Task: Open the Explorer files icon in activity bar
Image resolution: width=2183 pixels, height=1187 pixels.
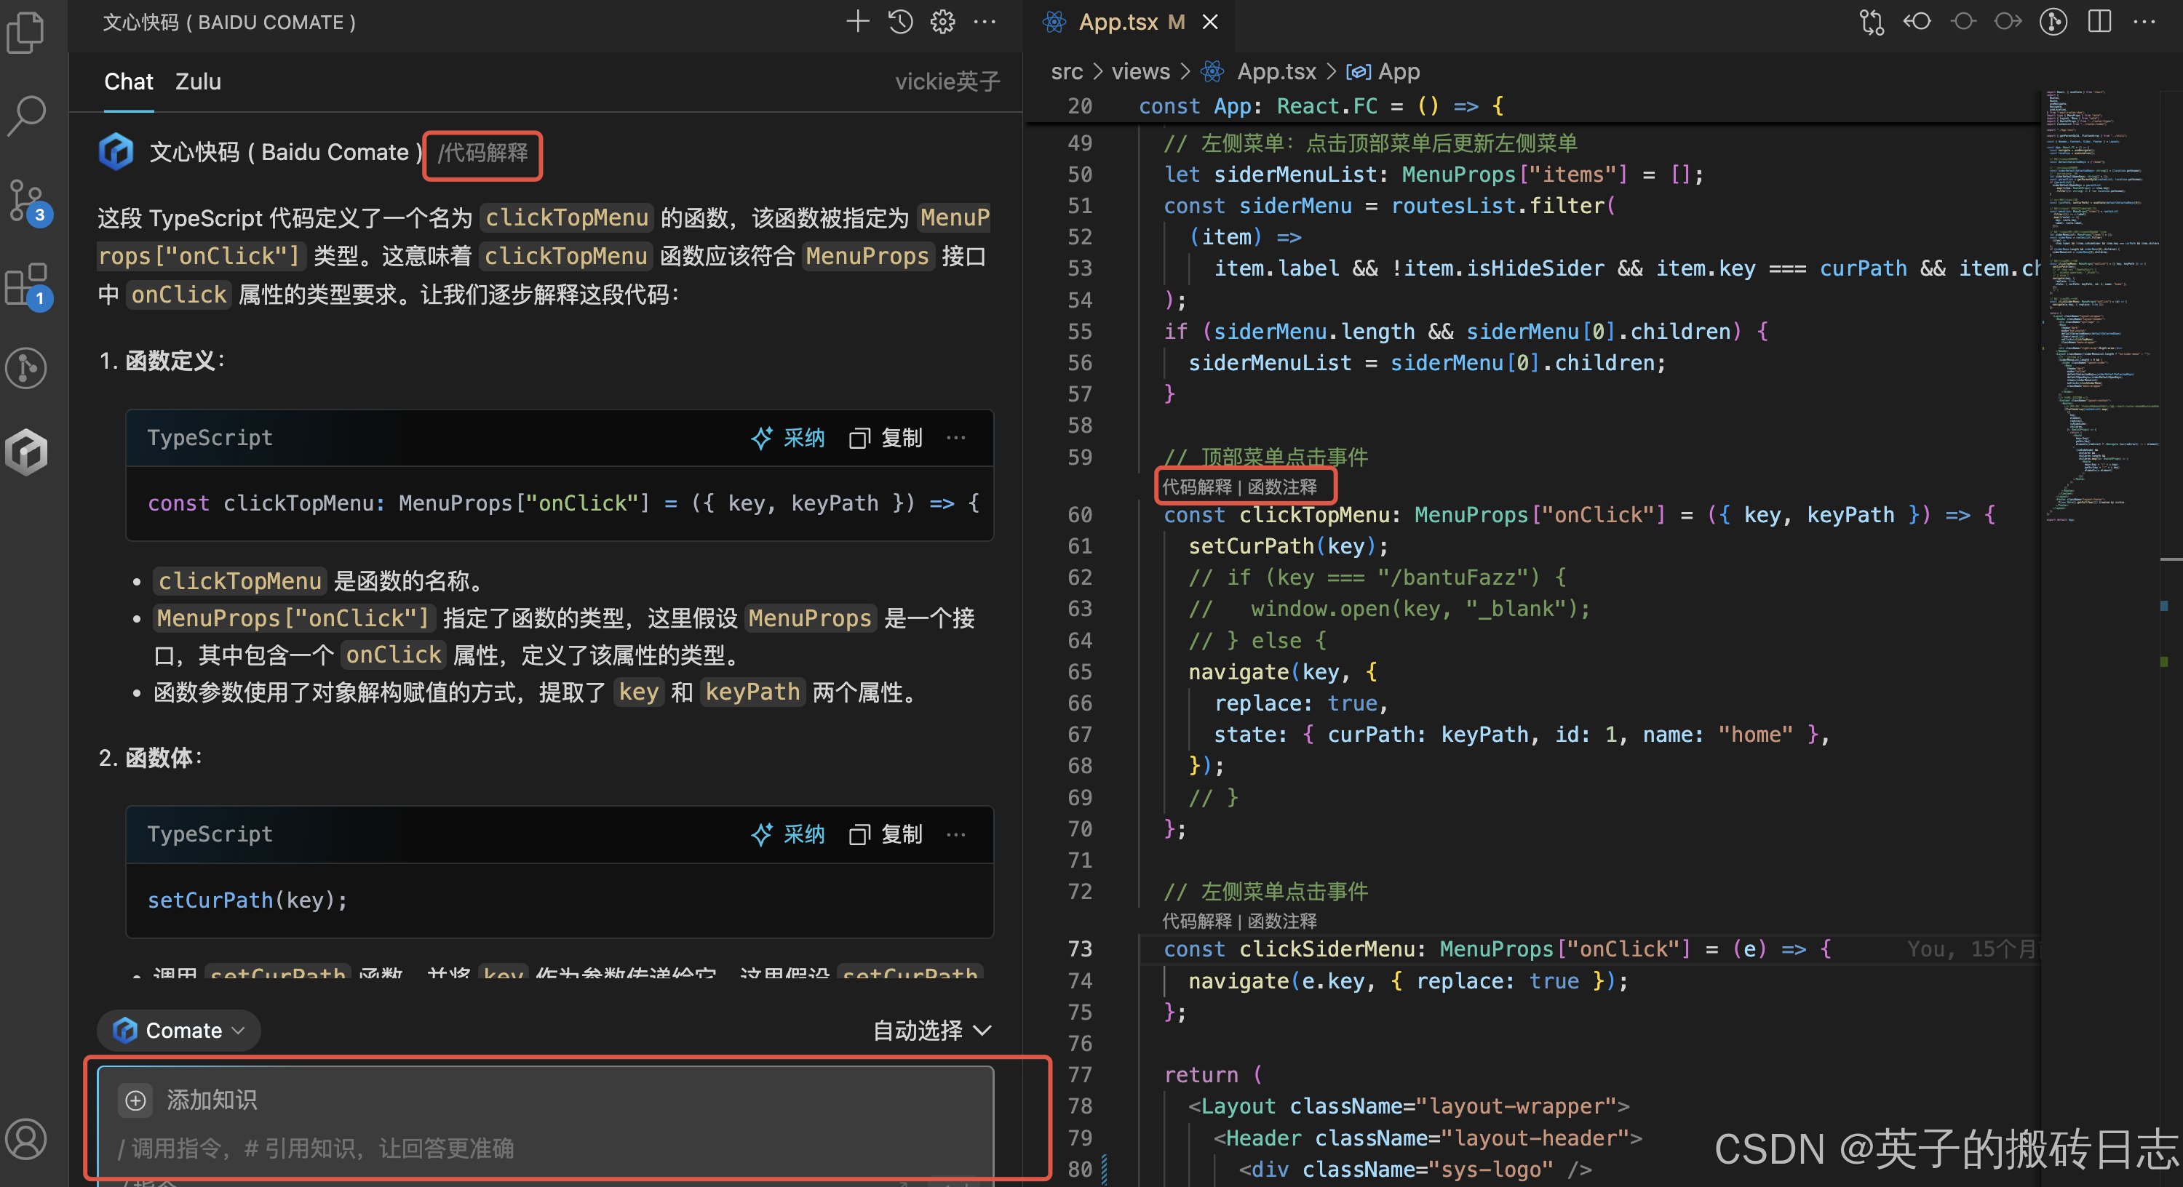Action: 27,32
